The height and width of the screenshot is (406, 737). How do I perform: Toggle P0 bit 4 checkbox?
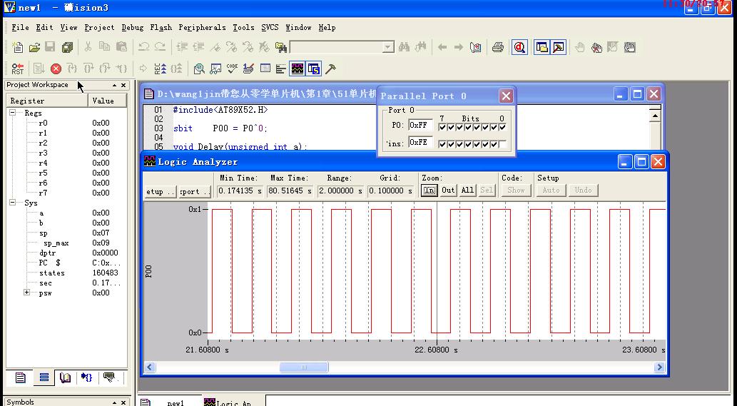point(468,127)
